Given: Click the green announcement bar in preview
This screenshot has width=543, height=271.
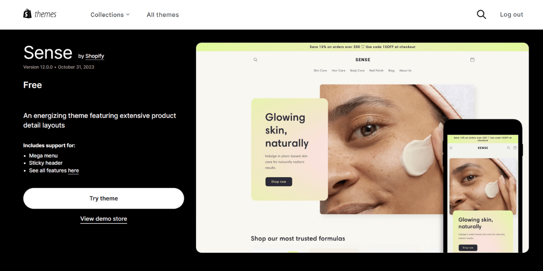Looking at the screenshot, I should click(362, 47).
